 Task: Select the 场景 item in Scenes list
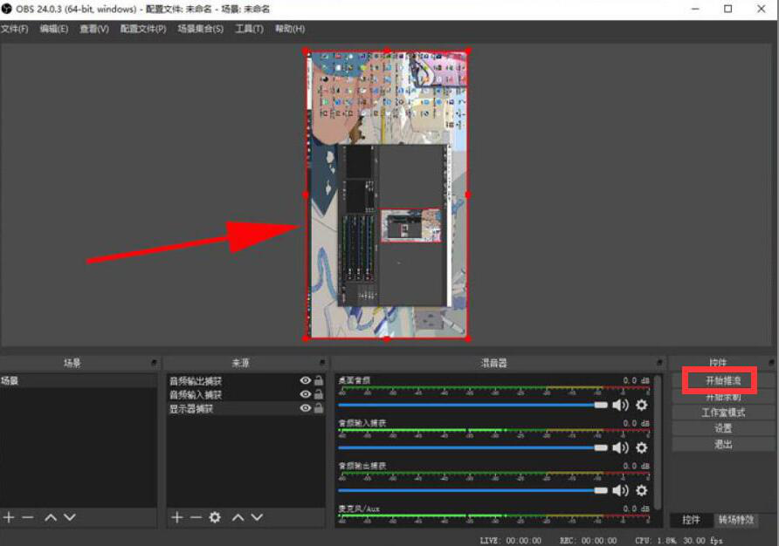(x=78, y=380)
